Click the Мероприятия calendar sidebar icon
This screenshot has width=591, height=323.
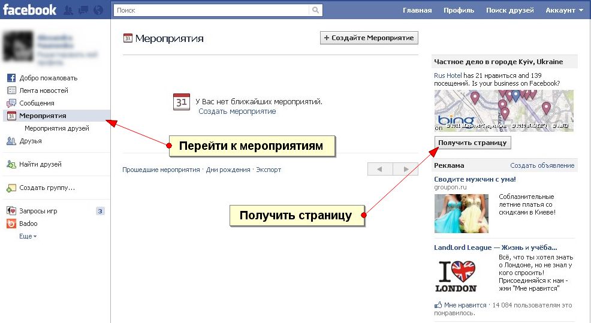pyautogui.click(x=11, y=116)
